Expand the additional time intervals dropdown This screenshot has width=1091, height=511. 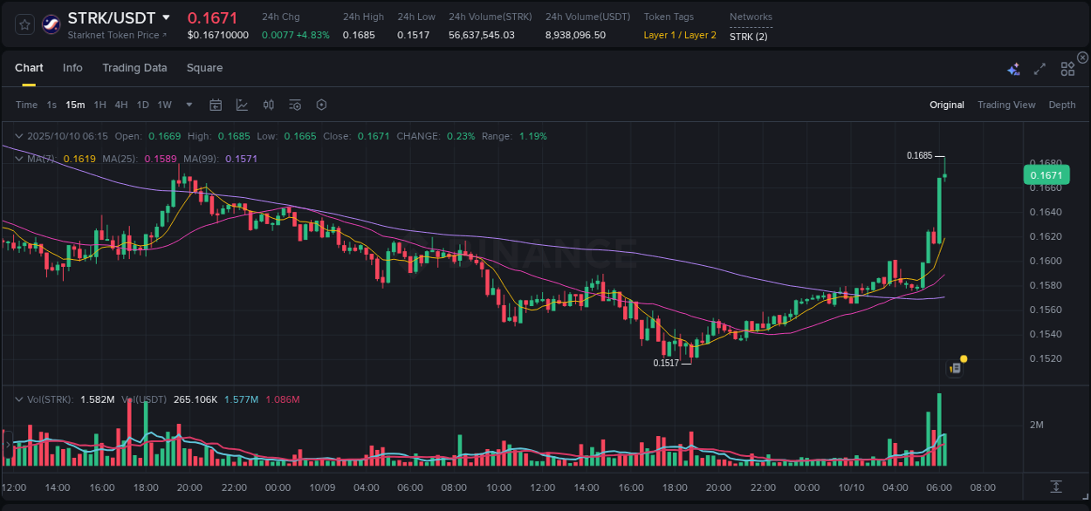tap(189, 104)
